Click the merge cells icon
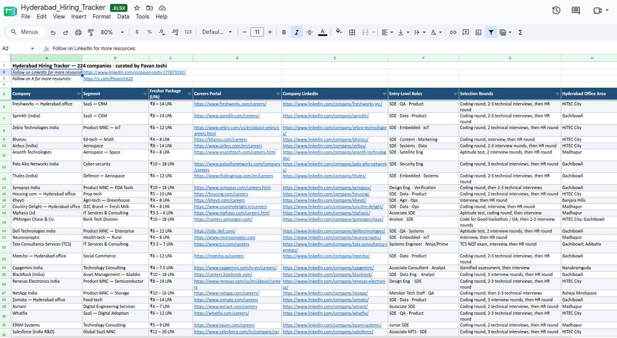The image size is (617, 338). click(x=365, y=32)
